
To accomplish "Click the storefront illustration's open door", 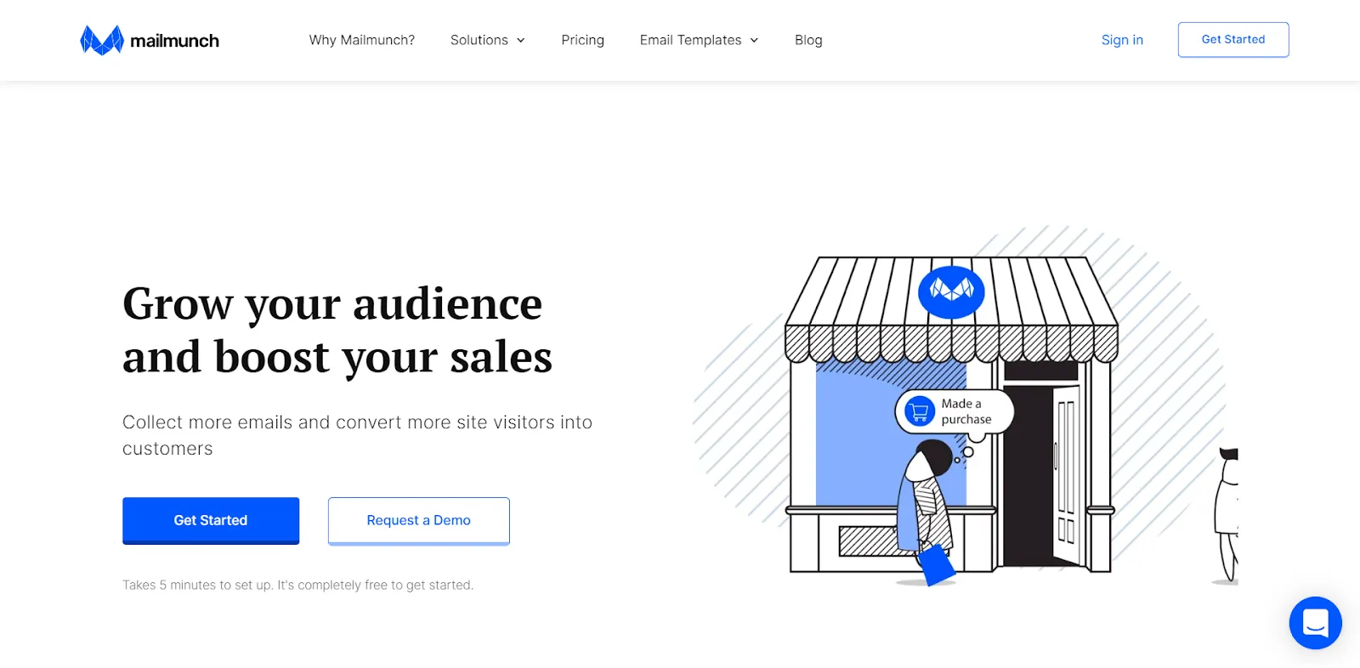I will [1066, 474].
